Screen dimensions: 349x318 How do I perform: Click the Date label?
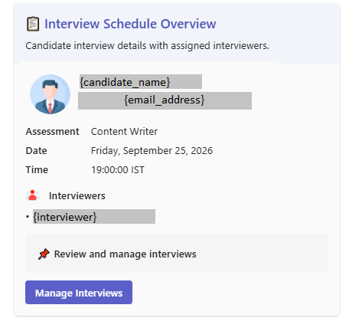click(36, 151)
